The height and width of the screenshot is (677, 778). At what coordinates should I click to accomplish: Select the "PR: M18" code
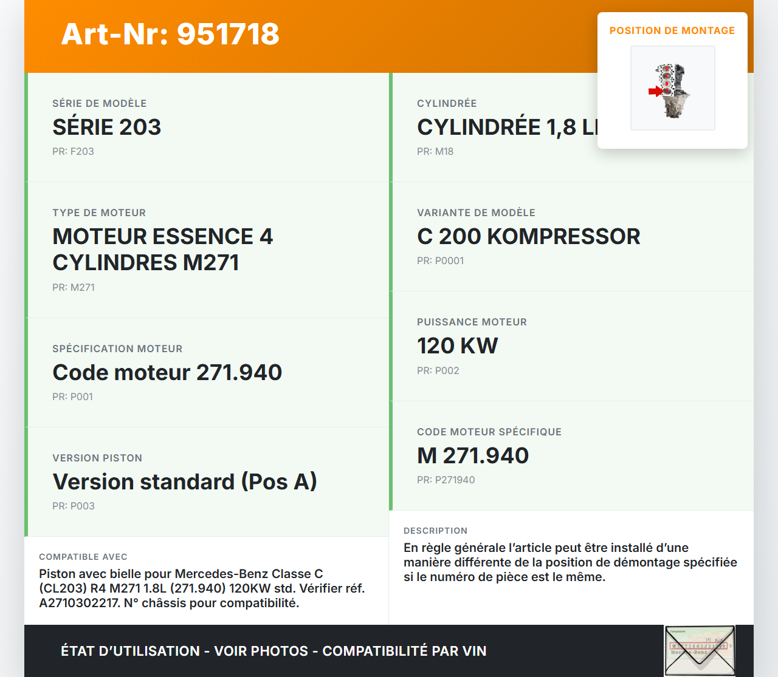[435, 151]
